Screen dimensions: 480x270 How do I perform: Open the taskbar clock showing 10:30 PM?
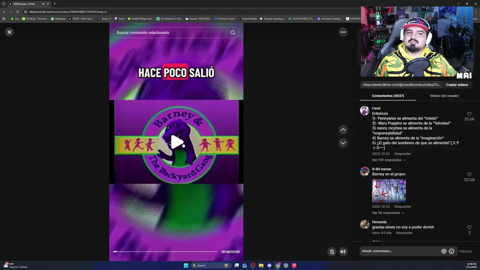[471, 265]
